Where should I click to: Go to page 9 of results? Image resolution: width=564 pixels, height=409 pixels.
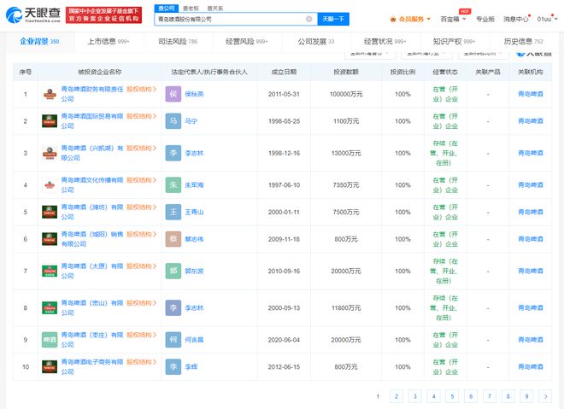526,396
